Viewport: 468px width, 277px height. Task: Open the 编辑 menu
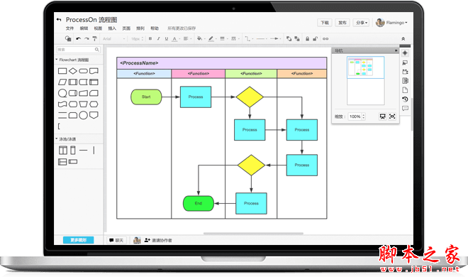click(84, 28)
